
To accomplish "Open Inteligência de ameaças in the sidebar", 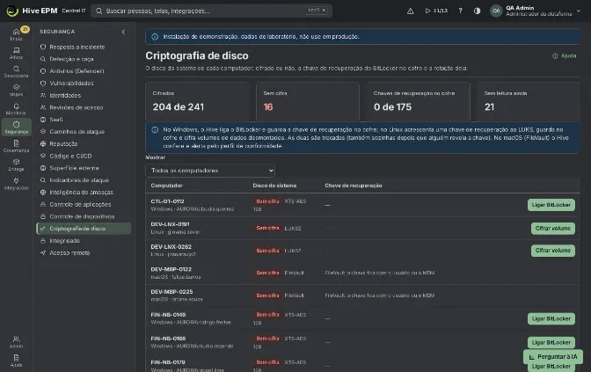I will [x=84, y=193].
